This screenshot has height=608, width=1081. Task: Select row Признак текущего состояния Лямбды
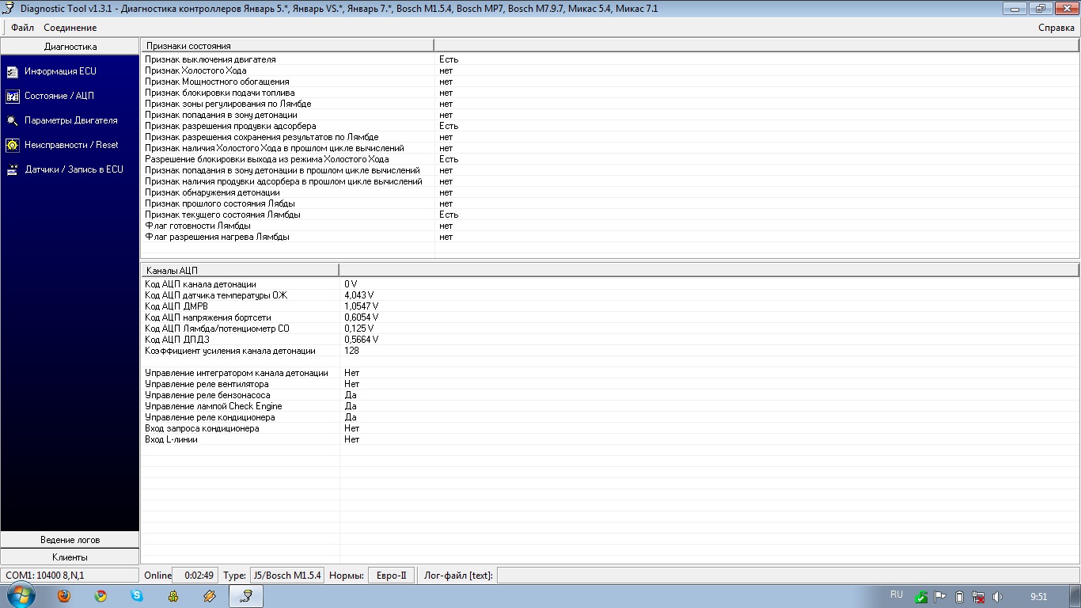click(x=610, y=215)
